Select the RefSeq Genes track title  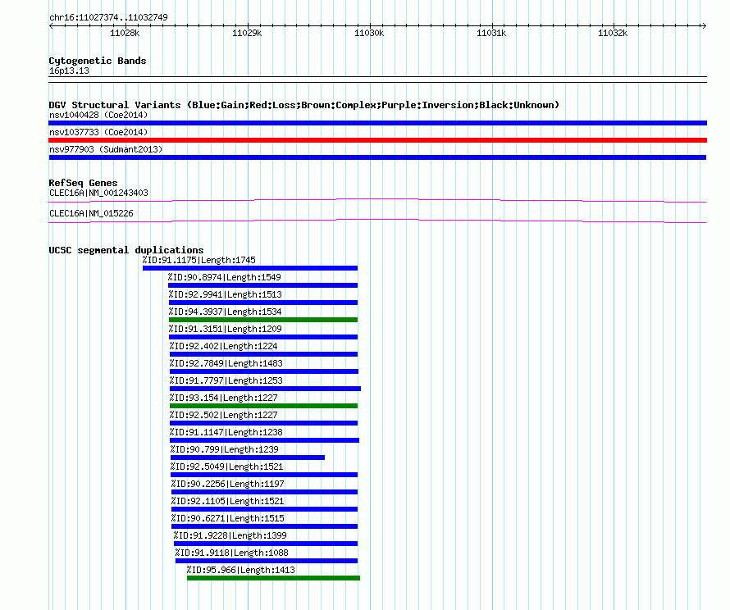coord(84,183)
